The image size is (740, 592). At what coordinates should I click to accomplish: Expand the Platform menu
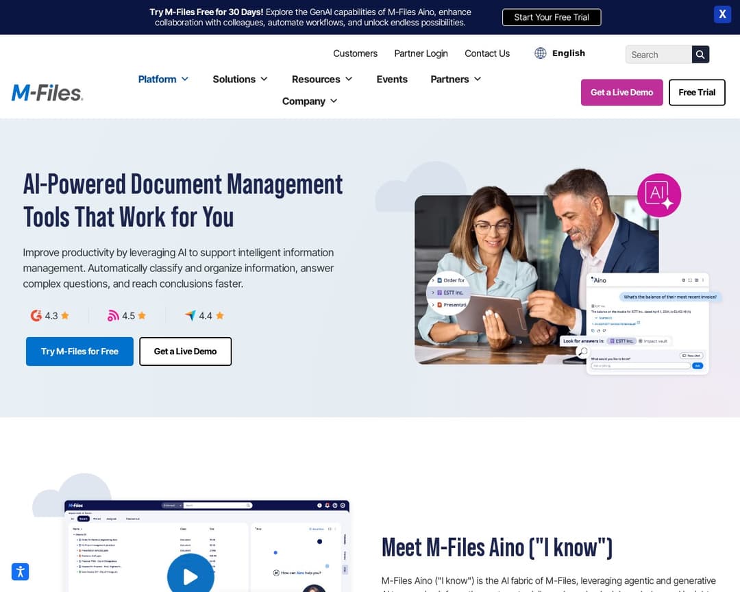(x=163, y=79)
